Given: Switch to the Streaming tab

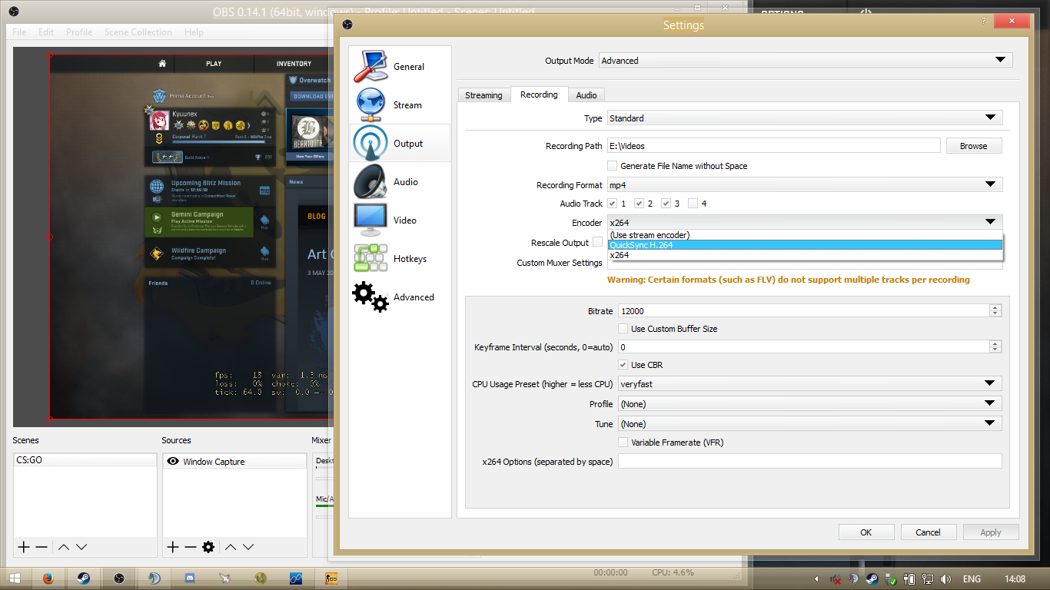Looking at the screenshot, I should 483,95.
